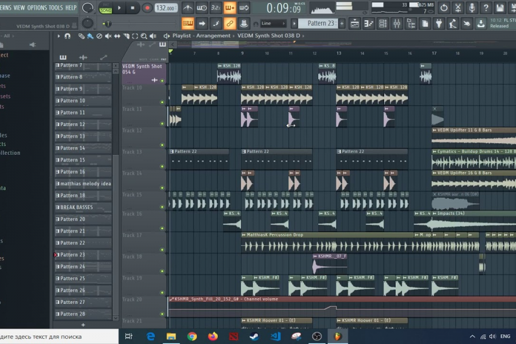The width and height of the screenshot is (516, 344).
Task: Toggle the loop recording icon
Action: coord(244,8)
